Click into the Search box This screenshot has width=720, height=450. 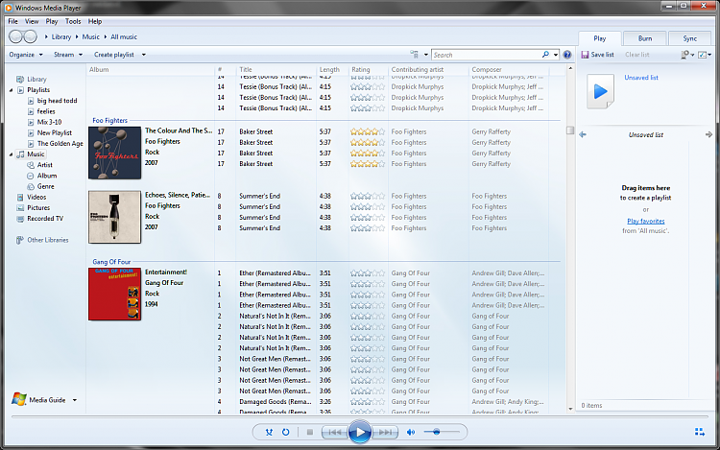[x=486, y=55]
